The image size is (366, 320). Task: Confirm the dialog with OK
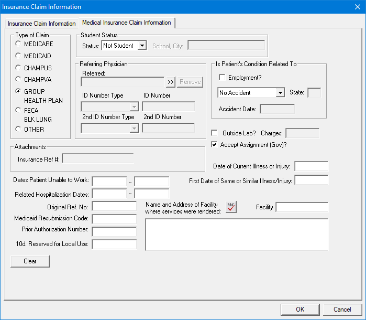(x=300, y=310)
